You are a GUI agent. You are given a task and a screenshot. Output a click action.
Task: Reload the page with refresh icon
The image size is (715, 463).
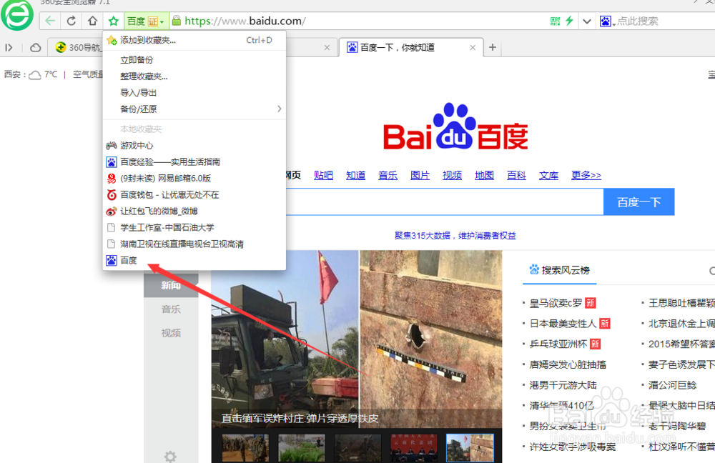(71, 21)
